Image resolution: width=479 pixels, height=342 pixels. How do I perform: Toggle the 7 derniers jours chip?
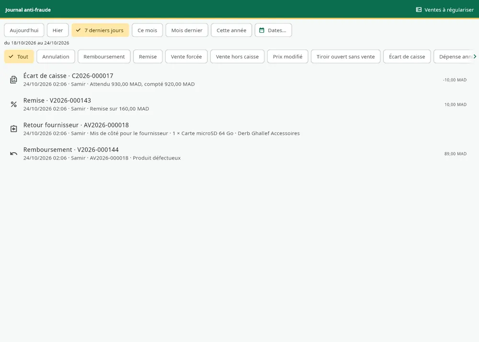pyautogui.click(x=100, y=30)
